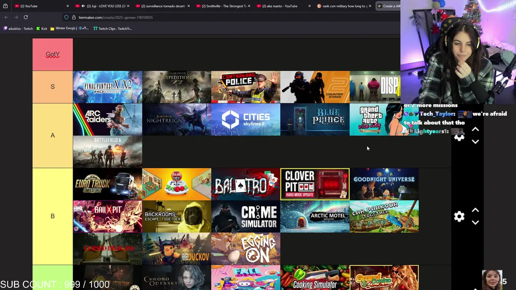Click the padlock site info icon

point(74,17)
